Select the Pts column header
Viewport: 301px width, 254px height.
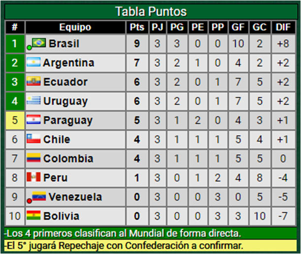pos(137,27)
